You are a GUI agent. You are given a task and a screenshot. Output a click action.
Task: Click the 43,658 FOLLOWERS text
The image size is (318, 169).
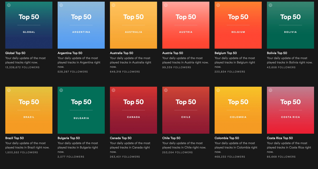click(x=281, y=67)
